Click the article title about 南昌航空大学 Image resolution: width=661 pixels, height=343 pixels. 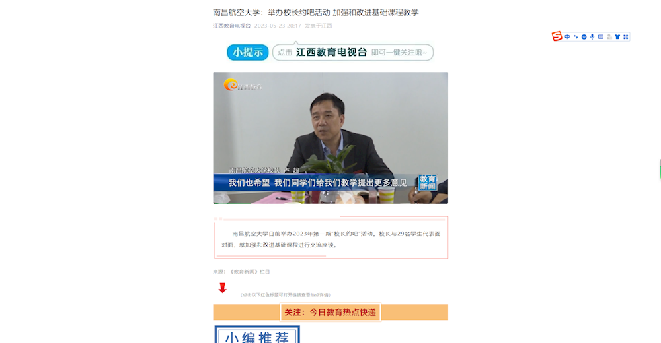(316, 13)
